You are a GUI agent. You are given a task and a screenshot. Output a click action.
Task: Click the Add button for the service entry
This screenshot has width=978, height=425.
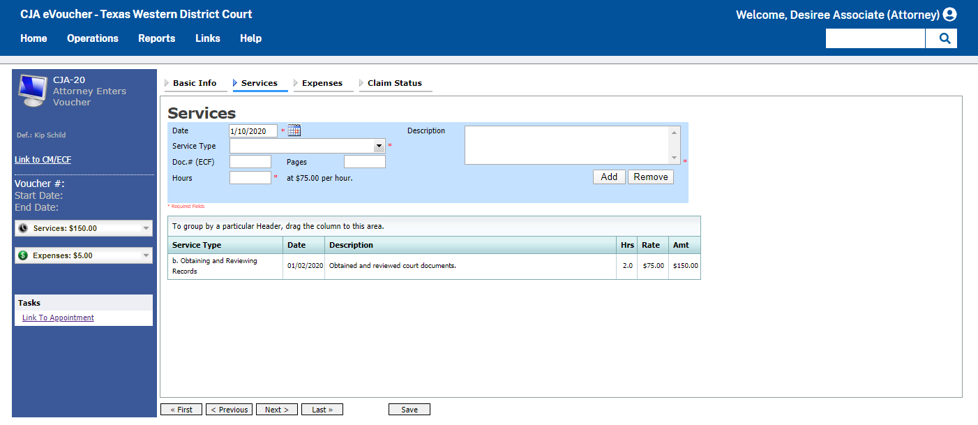608,177
